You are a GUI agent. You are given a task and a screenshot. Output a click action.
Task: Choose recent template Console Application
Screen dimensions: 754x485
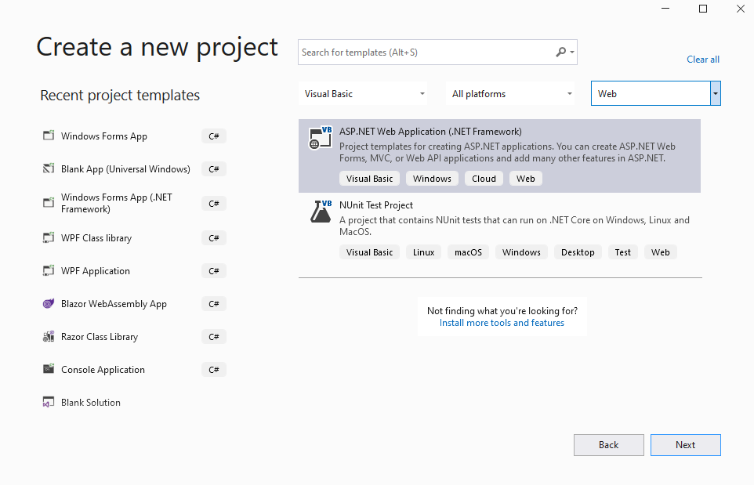tap(134, 370)
